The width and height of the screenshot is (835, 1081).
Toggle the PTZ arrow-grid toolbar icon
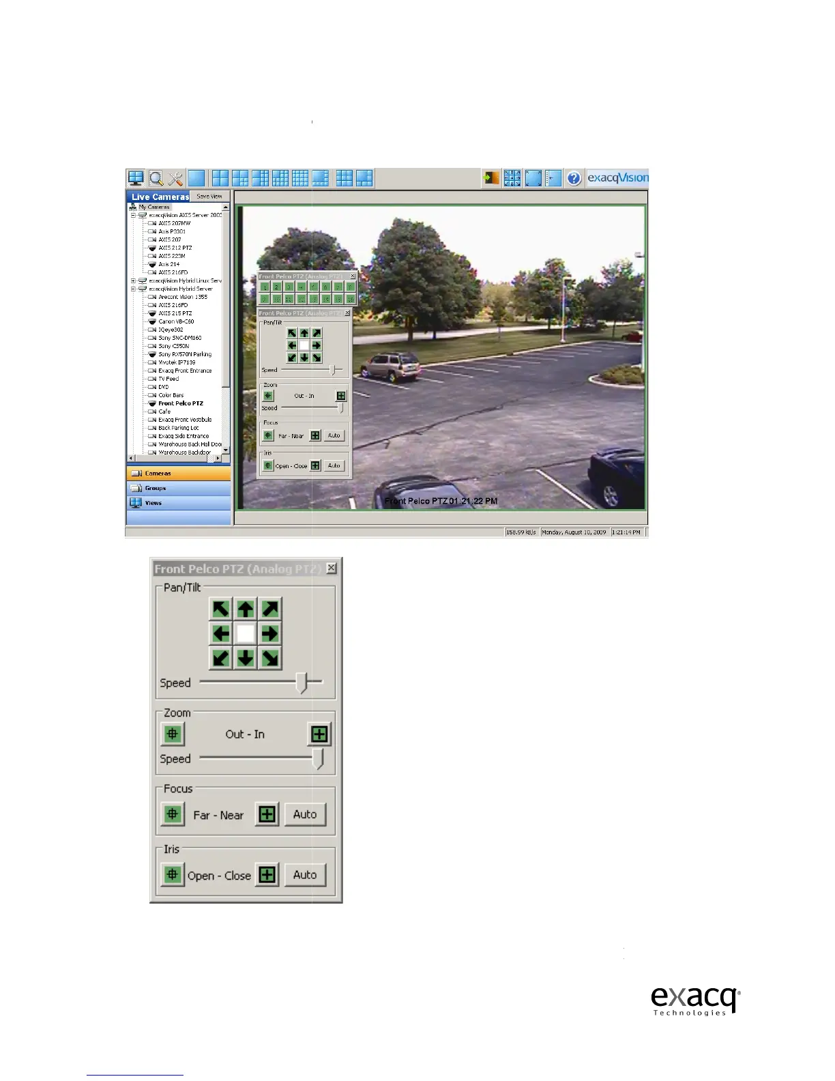click(x=512, y=178)
